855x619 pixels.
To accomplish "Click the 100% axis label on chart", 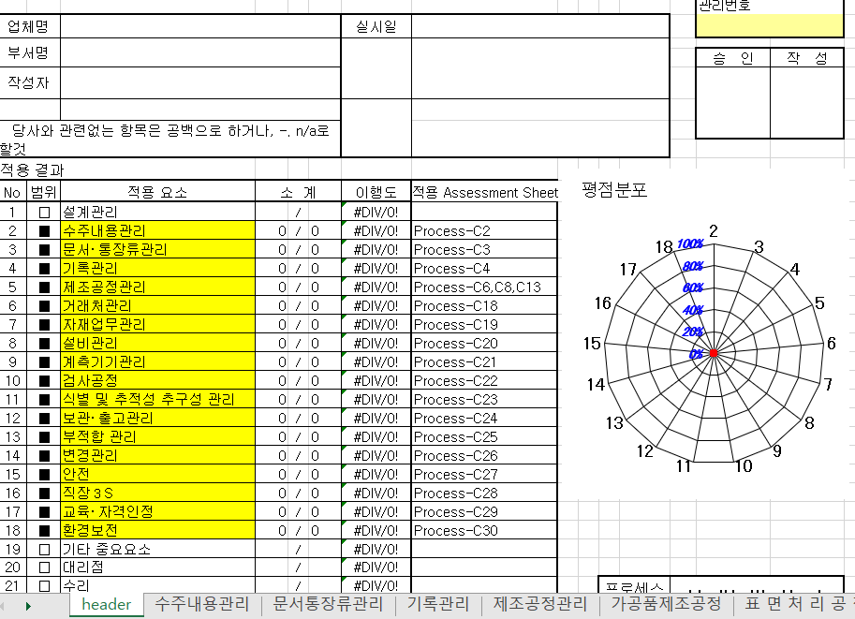I will pos(690,243).
